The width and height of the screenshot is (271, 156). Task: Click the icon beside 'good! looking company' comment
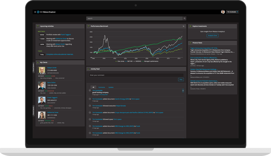tap(90, 91)
